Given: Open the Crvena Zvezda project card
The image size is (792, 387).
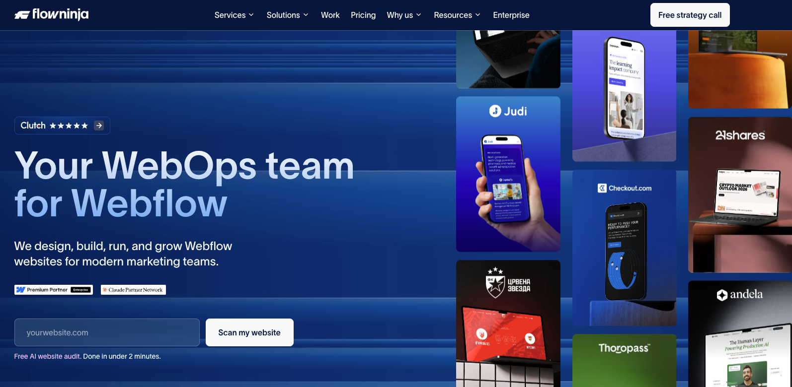Looking at the screenshot, I should coord(508,323).
